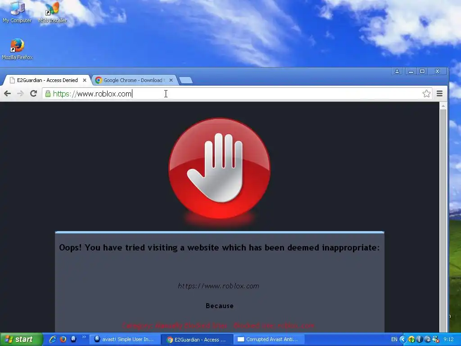Close the E2Guardian tab
Viewport: 461px width, 346px height.
[x=84, y=80]
